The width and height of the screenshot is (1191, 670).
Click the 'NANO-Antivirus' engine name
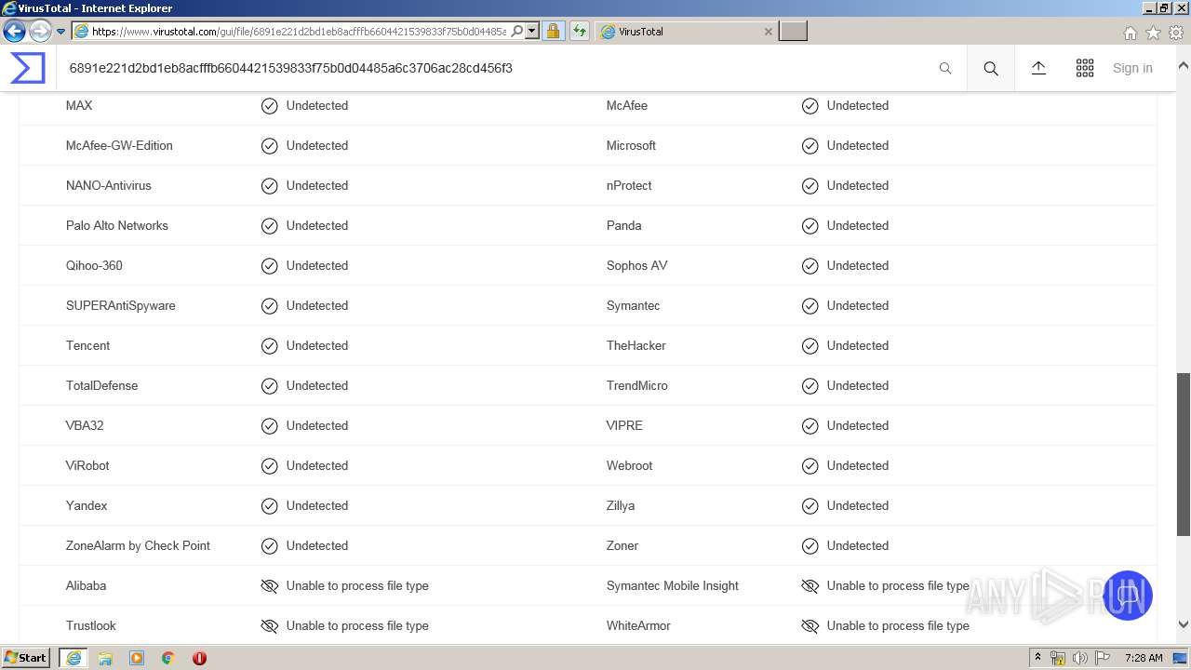[x=108, y=185]
